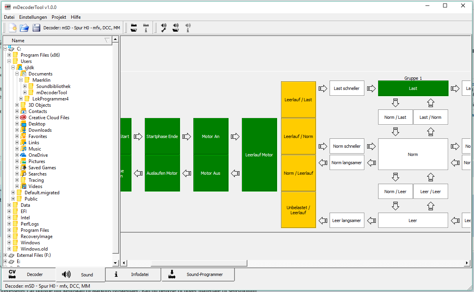Image resolution: width=474 pixels, height=292 pixels.
Task: Click the Creative Cloud Files icon
Action: tap(23, 118)
